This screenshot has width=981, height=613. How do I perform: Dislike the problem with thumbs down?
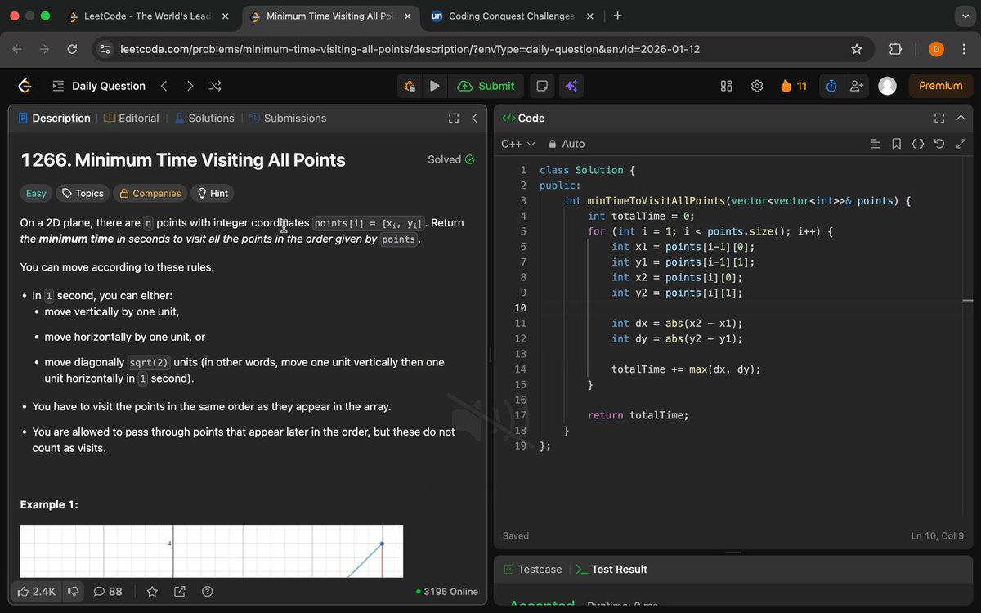pos(73,591)
